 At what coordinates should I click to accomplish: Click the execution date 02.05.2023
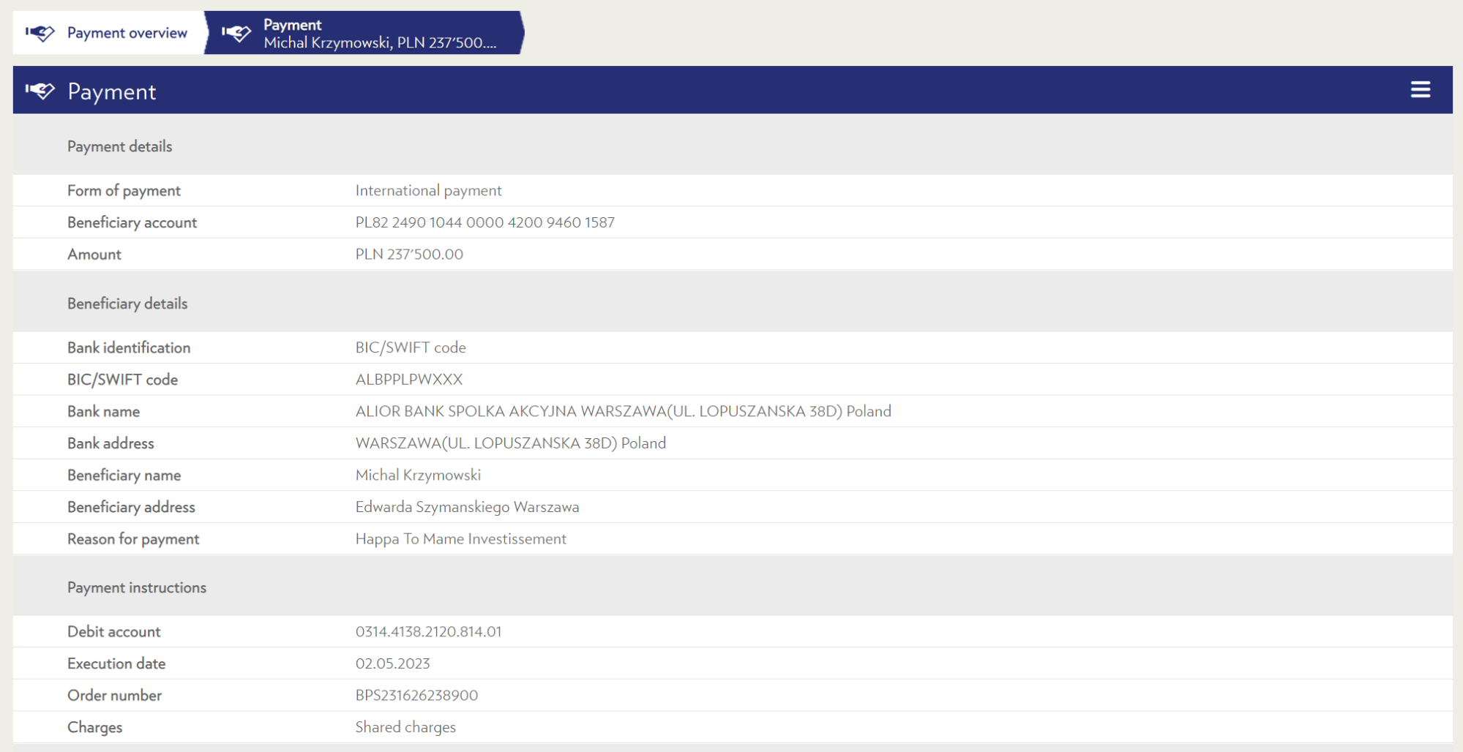coord(392,664)
